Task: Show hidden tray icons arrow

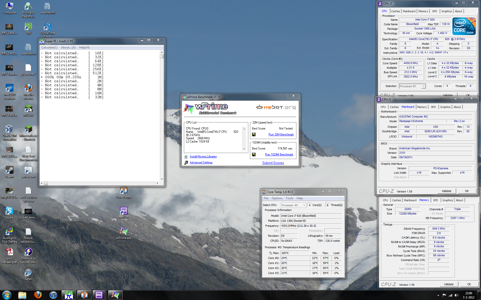Action: [438, 295]
